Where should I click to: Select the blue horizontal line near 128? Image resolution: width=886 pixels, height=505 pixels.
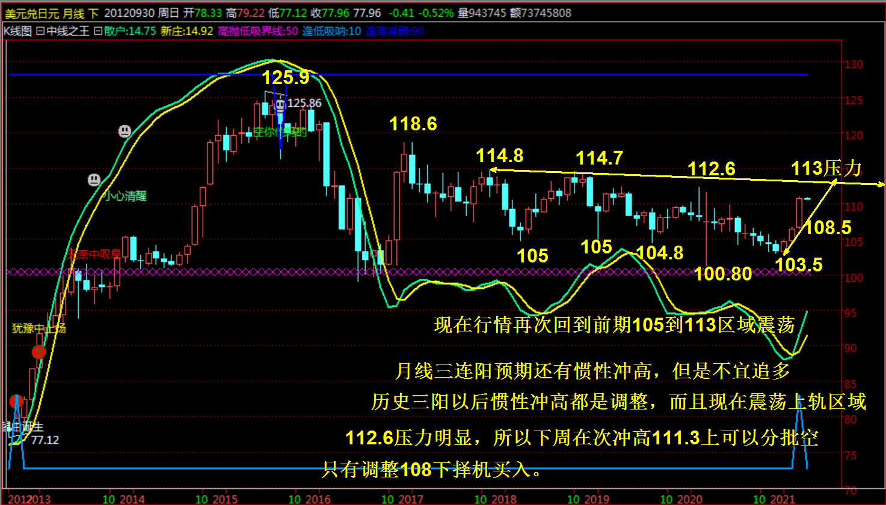(408, 74)
